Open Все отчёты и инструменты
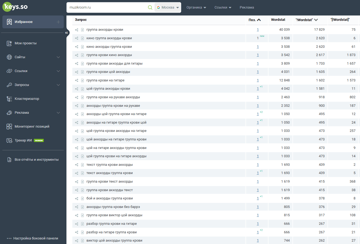360x244 pixels. (37, 160)
